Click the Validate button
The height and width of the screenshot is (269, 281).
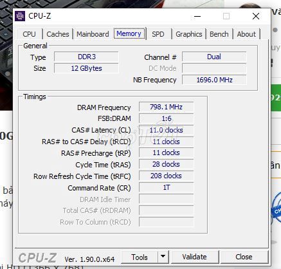coord(195,257)
